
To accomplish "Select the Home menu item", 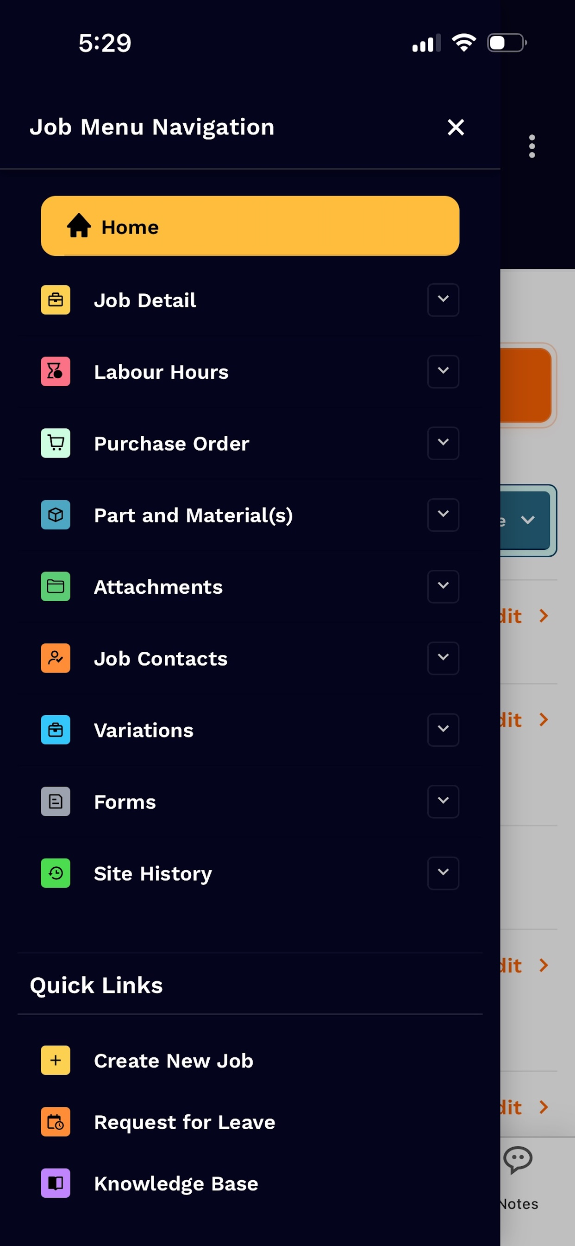I will tap(250, 226).
